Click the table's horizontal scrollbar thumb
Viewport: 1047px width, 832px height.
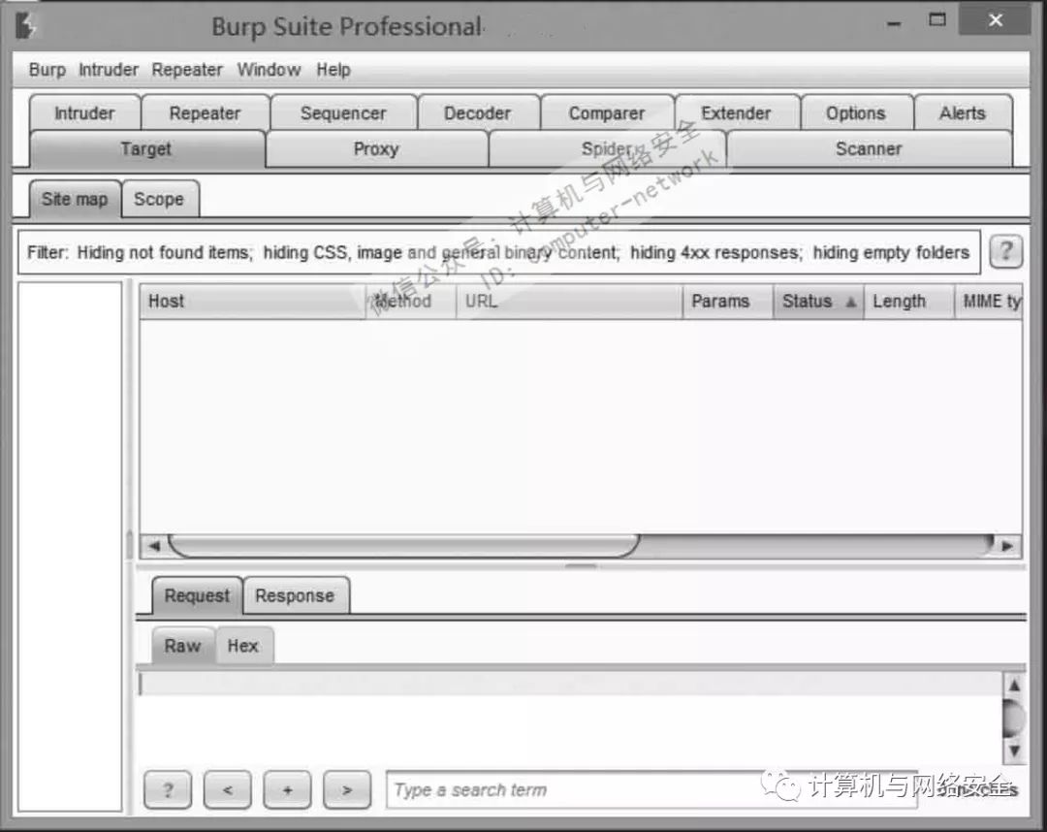[x=404, y=546]
